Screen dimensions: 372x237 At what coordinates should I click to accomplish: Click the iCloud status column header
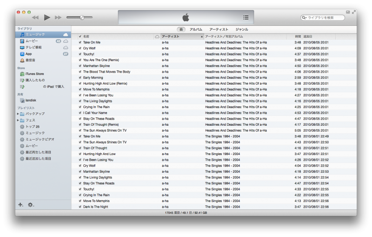(x=157, y=37)
